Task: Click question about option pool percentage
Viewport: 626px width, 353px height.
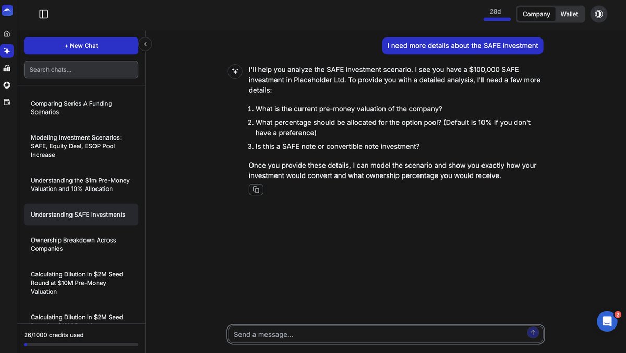Action: pyautogui.click(x=393, y=128)
